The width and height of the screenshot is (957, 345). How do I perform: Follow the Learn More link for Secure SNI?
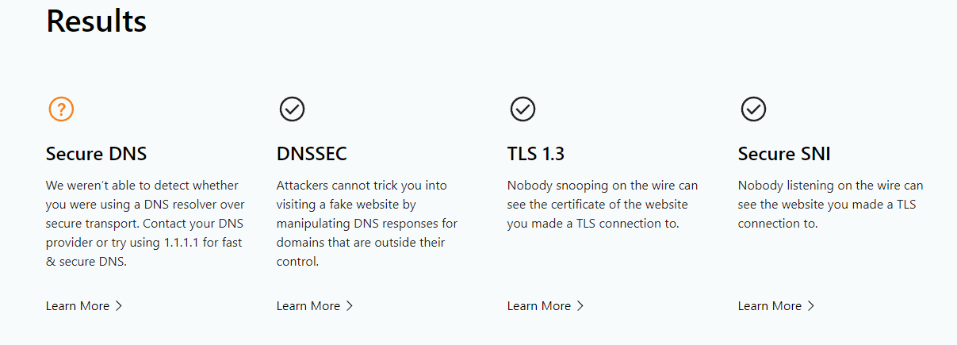click(x=770, y=306)
